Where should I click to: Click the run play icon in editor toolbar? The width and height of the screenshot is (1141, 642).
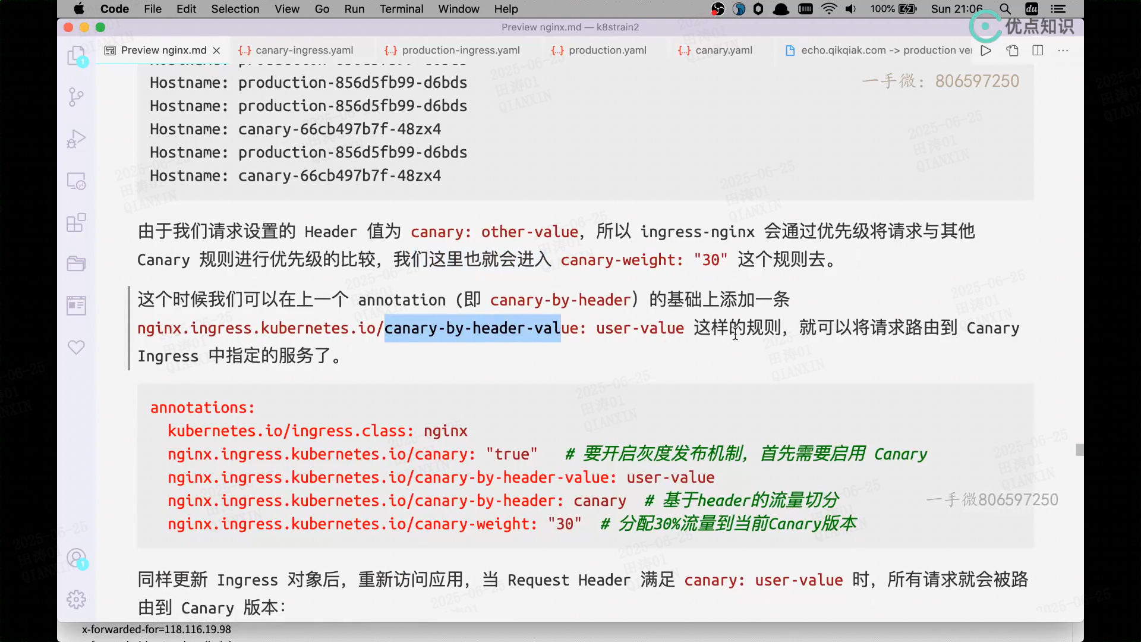pos(986,51)
